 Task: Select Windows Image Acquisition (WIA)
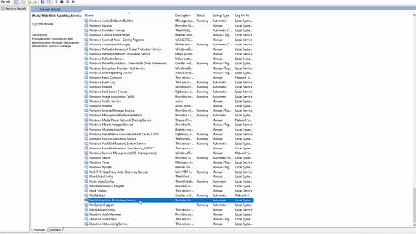(x=169, y=96)
